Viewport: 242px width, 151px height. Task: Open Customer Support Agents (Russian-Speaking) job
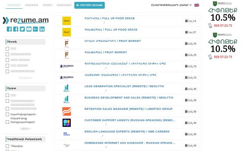pos(130,120)
